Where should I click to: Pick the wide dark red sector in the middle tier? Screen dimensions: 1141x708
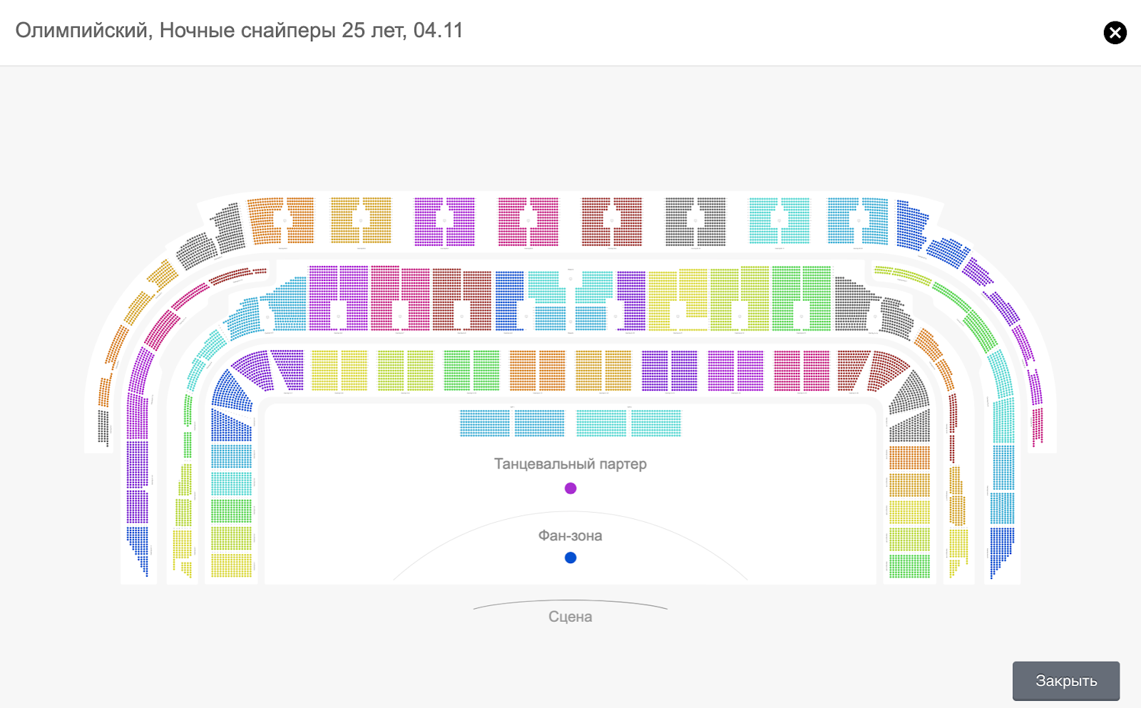[x=462, y=299]
